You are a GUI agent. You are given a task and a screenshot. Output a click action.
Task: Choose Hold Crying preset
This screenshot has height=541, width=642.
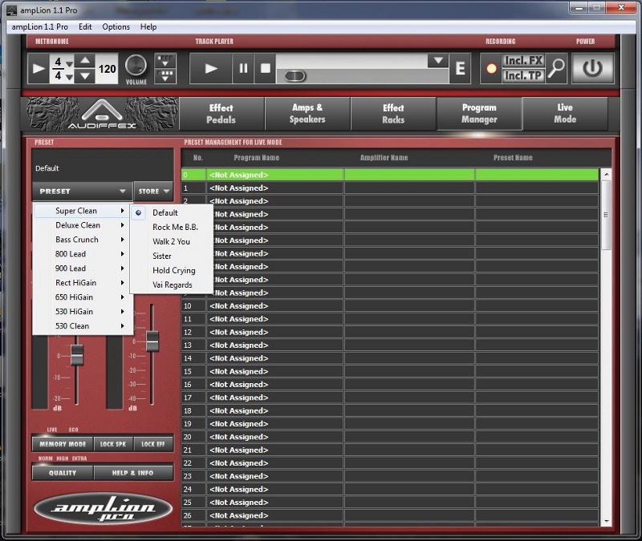pyautogui.click(x=172, y=270)
